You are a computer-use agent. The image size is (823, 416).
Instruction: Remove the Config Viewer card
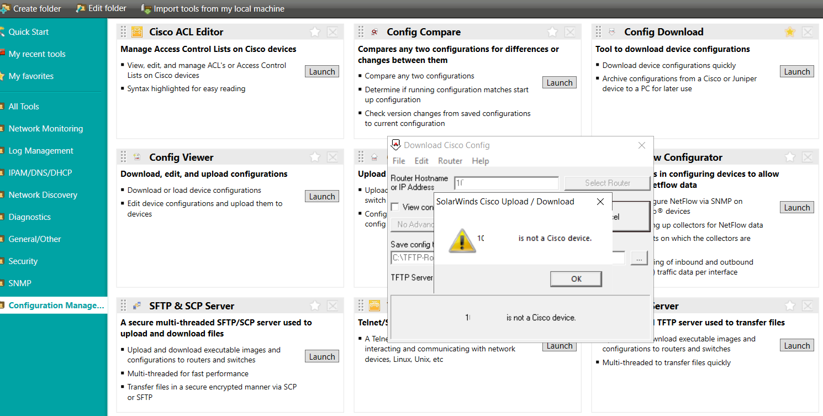(x=333, y=157)
